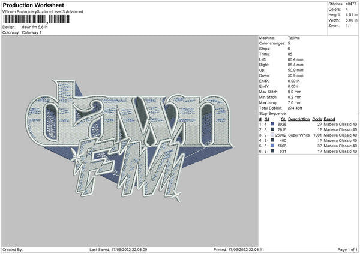
Task: Click the Trims value 85
Action: pyautogui.click(x=290, y=54)
